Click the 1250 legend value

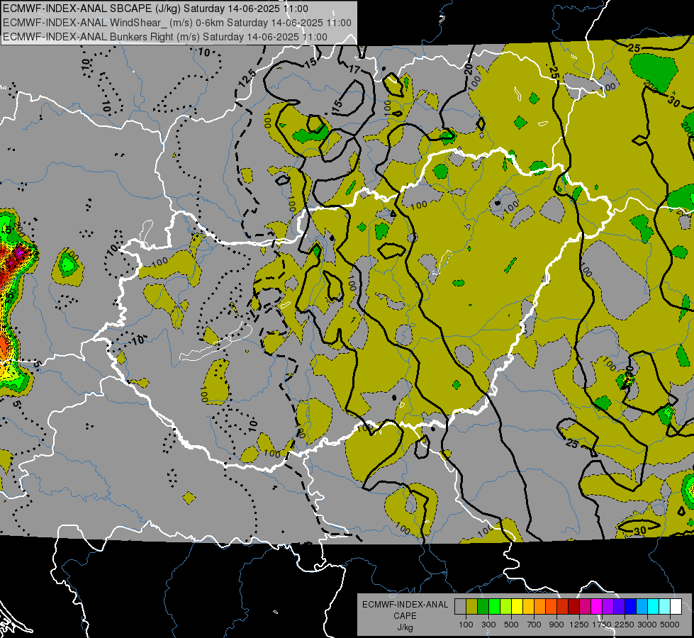pos(579,625)
